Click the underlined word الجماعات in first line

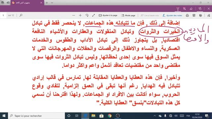94,23
